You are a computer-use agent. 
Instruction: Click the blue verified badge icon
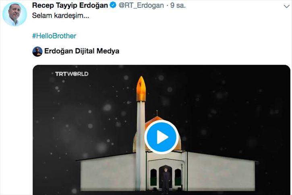(113, 5)
